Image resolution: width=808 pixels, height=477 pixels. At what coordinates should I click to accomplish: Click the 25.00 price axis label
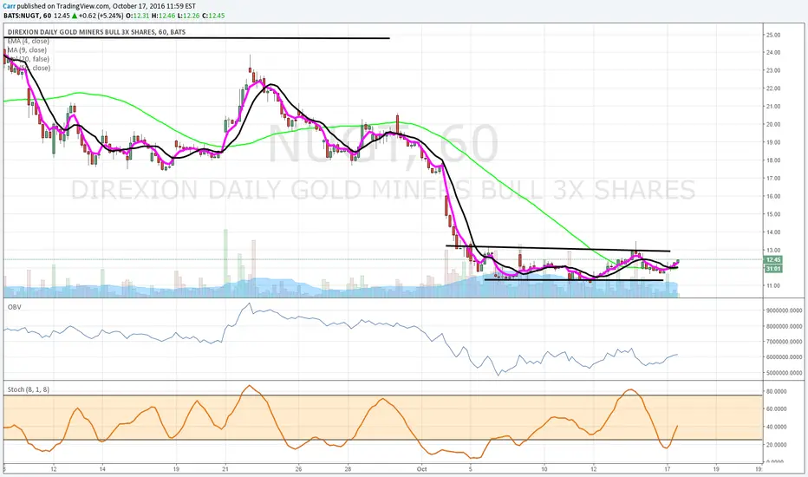773,35
